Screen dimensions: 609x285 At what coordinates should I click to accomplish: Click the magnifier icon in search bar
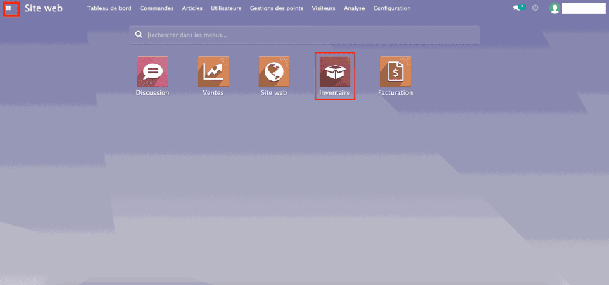coord(139,35)
